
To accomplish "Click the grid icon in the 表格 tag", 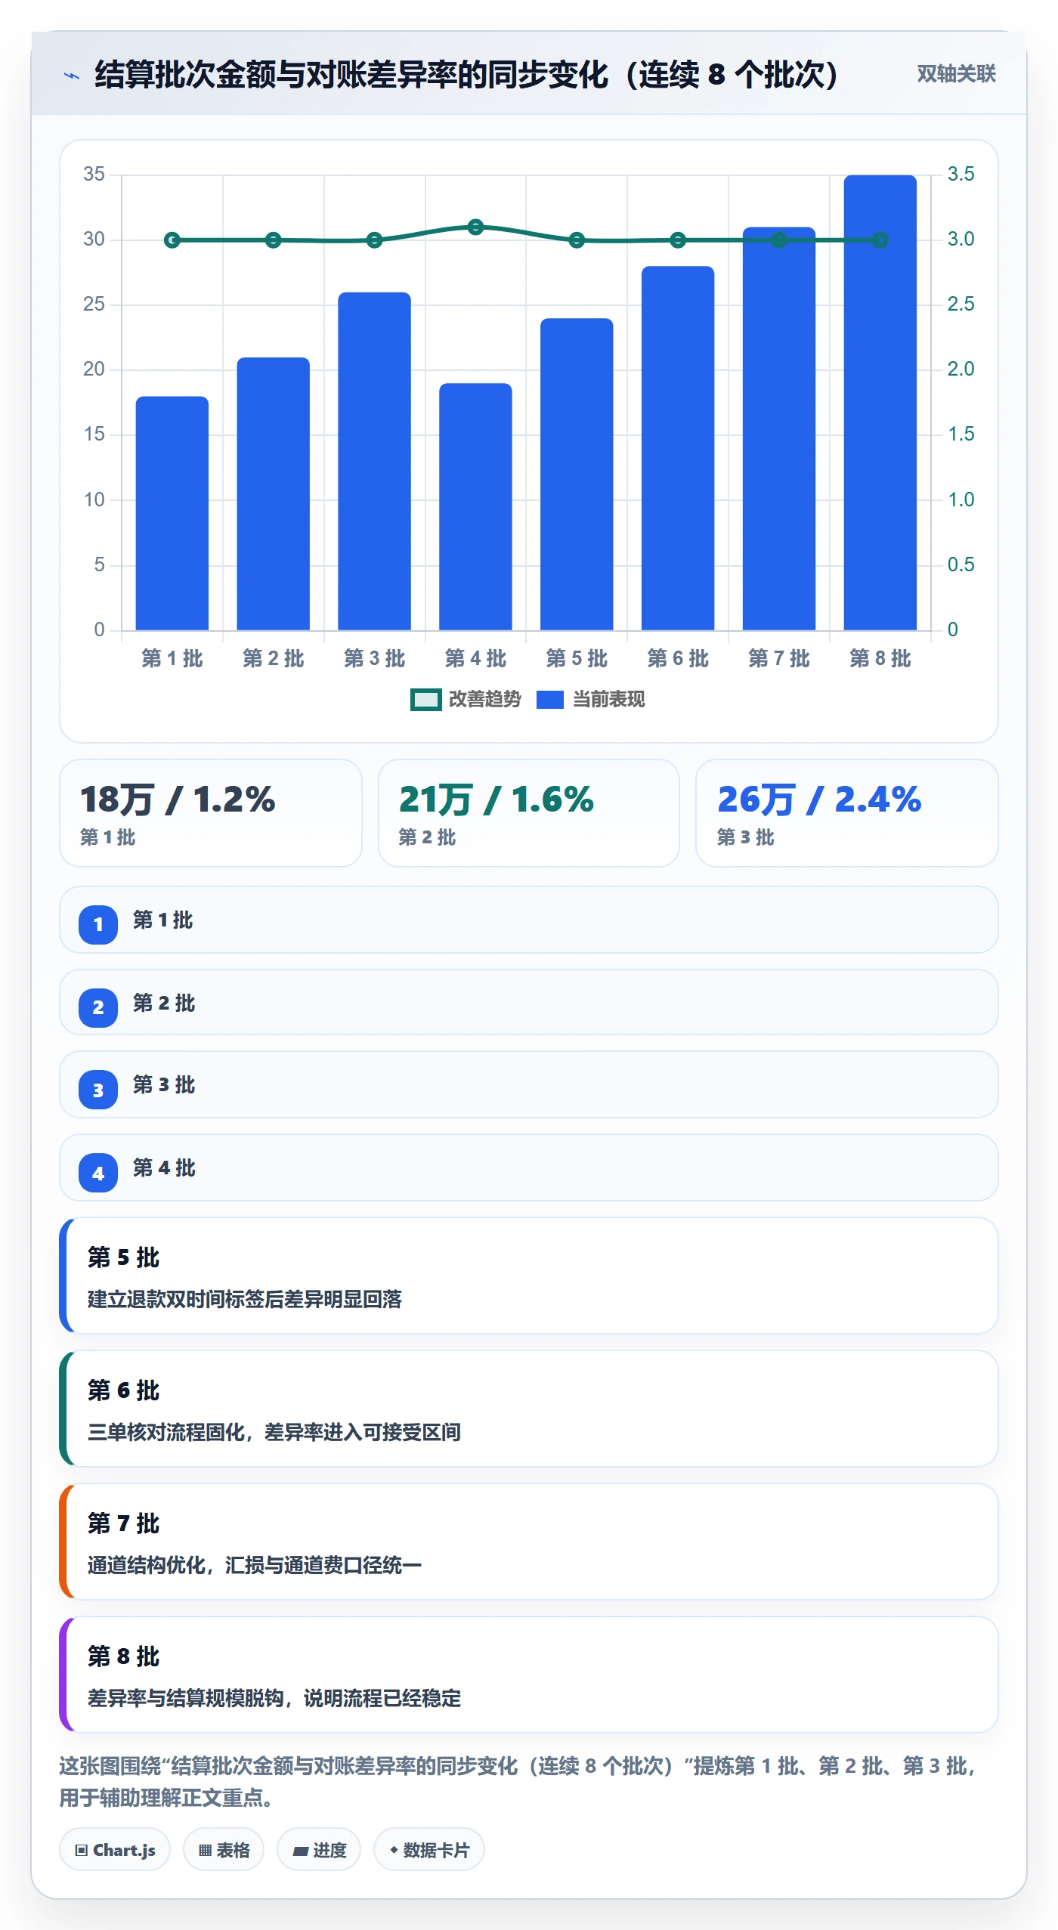I will pyautogui.click(x=205, y=1851).
